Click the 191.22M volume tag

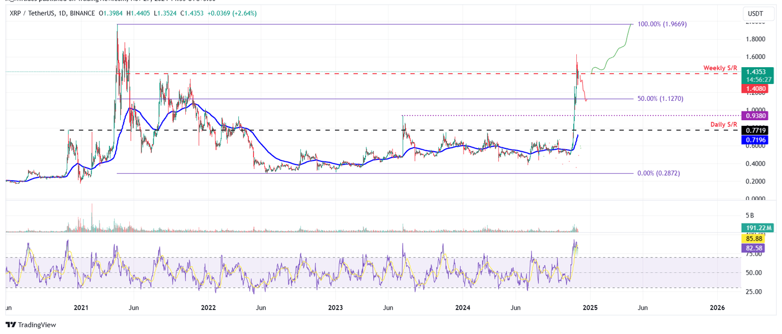758,228
